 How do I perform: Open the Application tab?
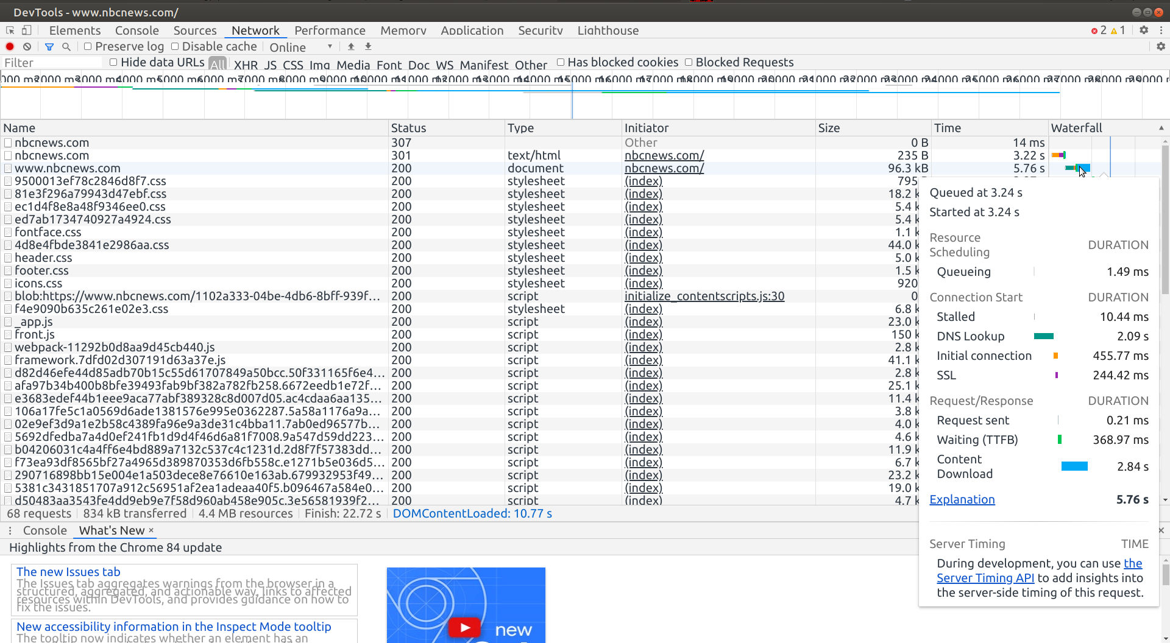[472, 30]
